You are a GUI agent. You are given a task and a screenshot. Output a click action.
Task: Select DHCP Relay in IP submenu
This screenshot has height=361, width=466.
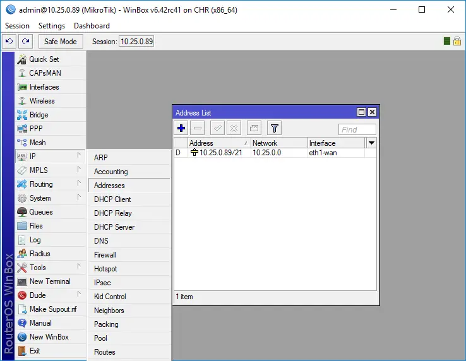pyautogui.click(x=129, y=213)
